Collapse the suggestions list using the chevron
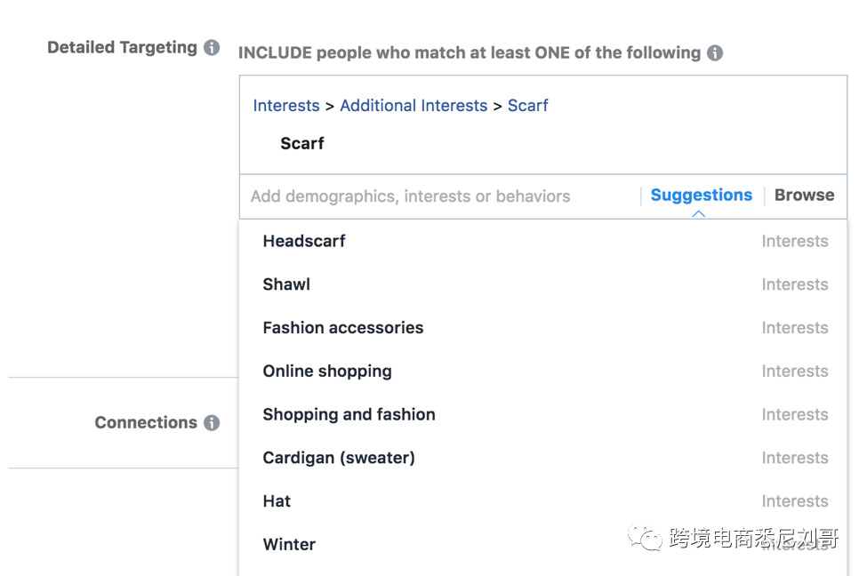This screenshot has height=576, width=867. 701,213
